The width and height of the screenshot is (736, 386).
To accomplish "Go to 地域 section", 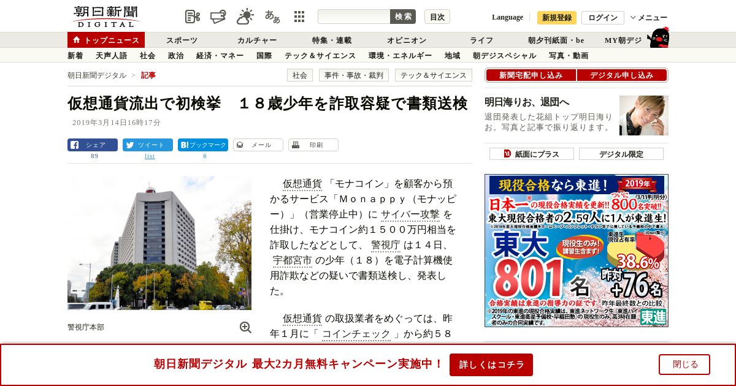I will click(x=453, y=56).
